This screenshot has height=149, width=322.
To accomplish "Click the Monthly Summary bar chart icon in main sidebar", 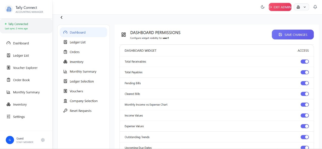I will click(x=9, y=92).
